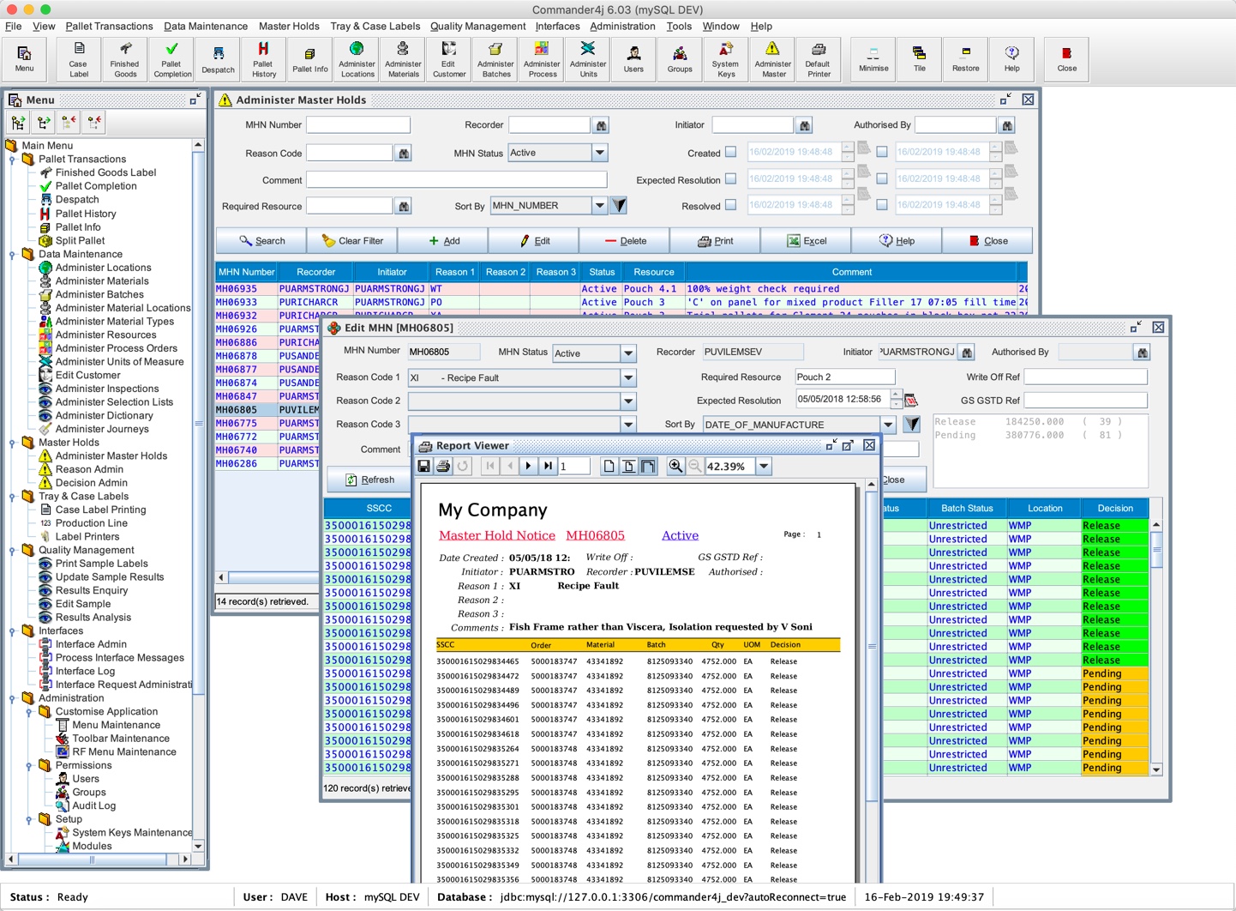Open the Default Printer toolbar icon
The image size is (1236, 911).
(818, 58)
